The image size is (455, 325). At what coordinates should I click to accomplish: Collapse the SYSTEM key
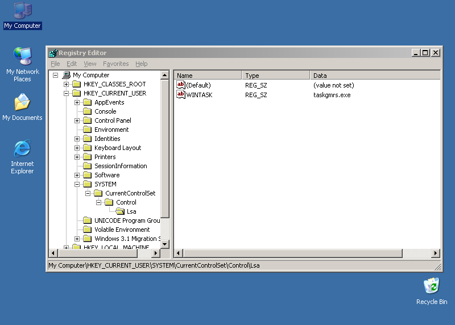(x=77, y=184)
